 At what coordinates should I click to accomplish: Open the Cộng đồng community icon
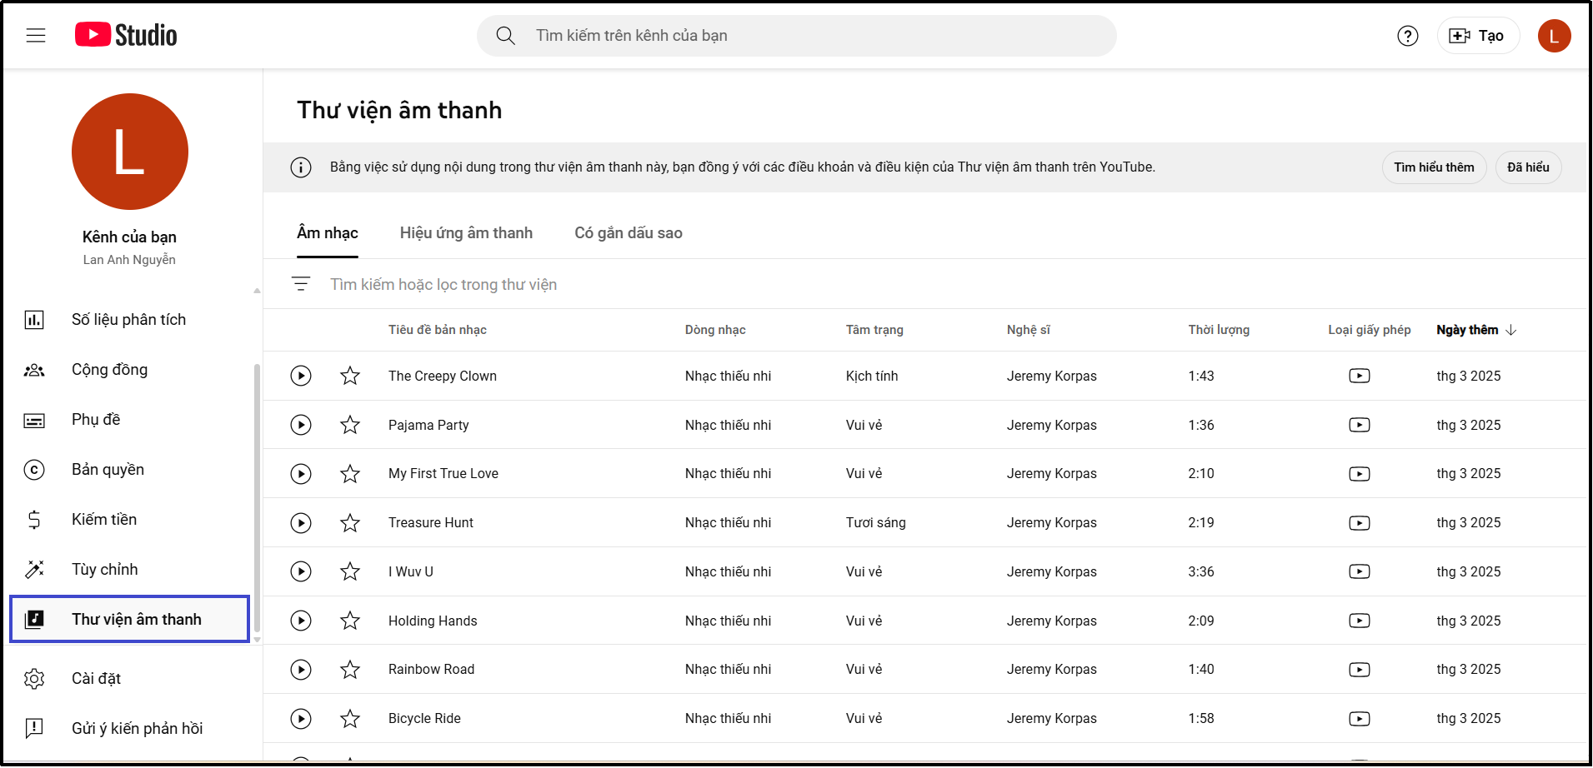click(x=34, y=370)
